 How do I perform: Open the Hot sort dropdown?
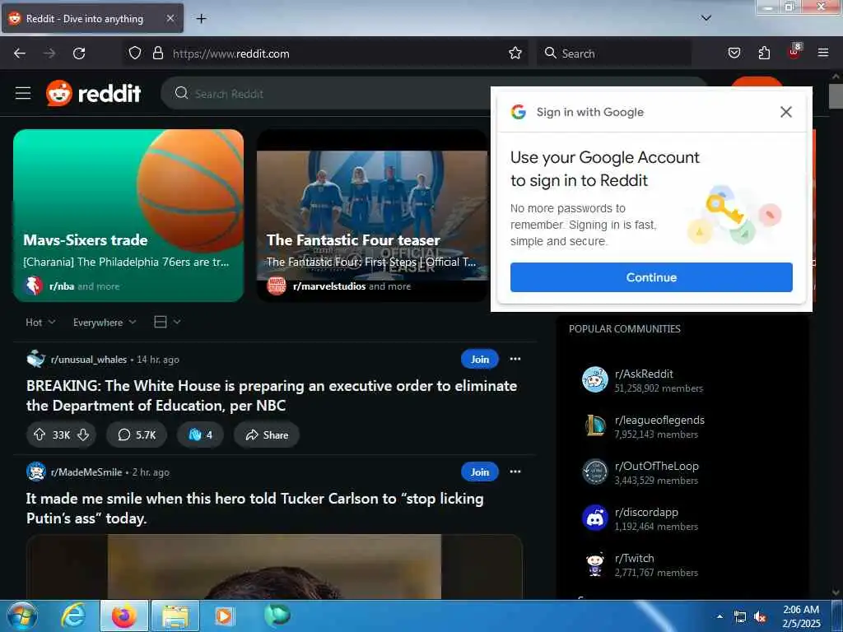pos(40,323)
